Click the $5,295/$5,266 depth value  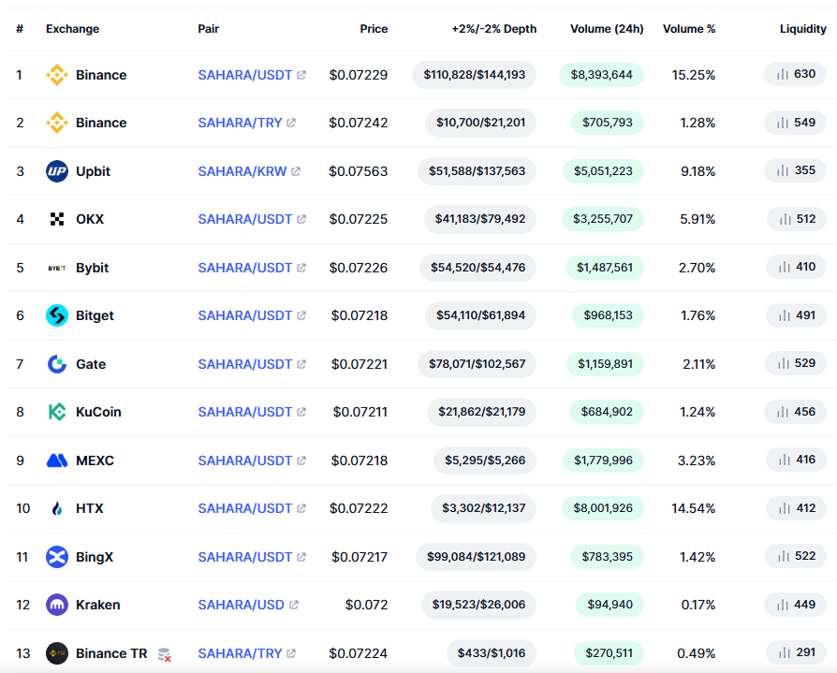(x=485, y=460)
